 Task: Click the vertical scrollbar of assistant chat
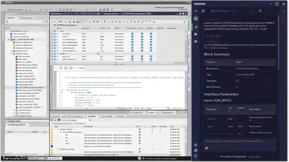[278, 42]
